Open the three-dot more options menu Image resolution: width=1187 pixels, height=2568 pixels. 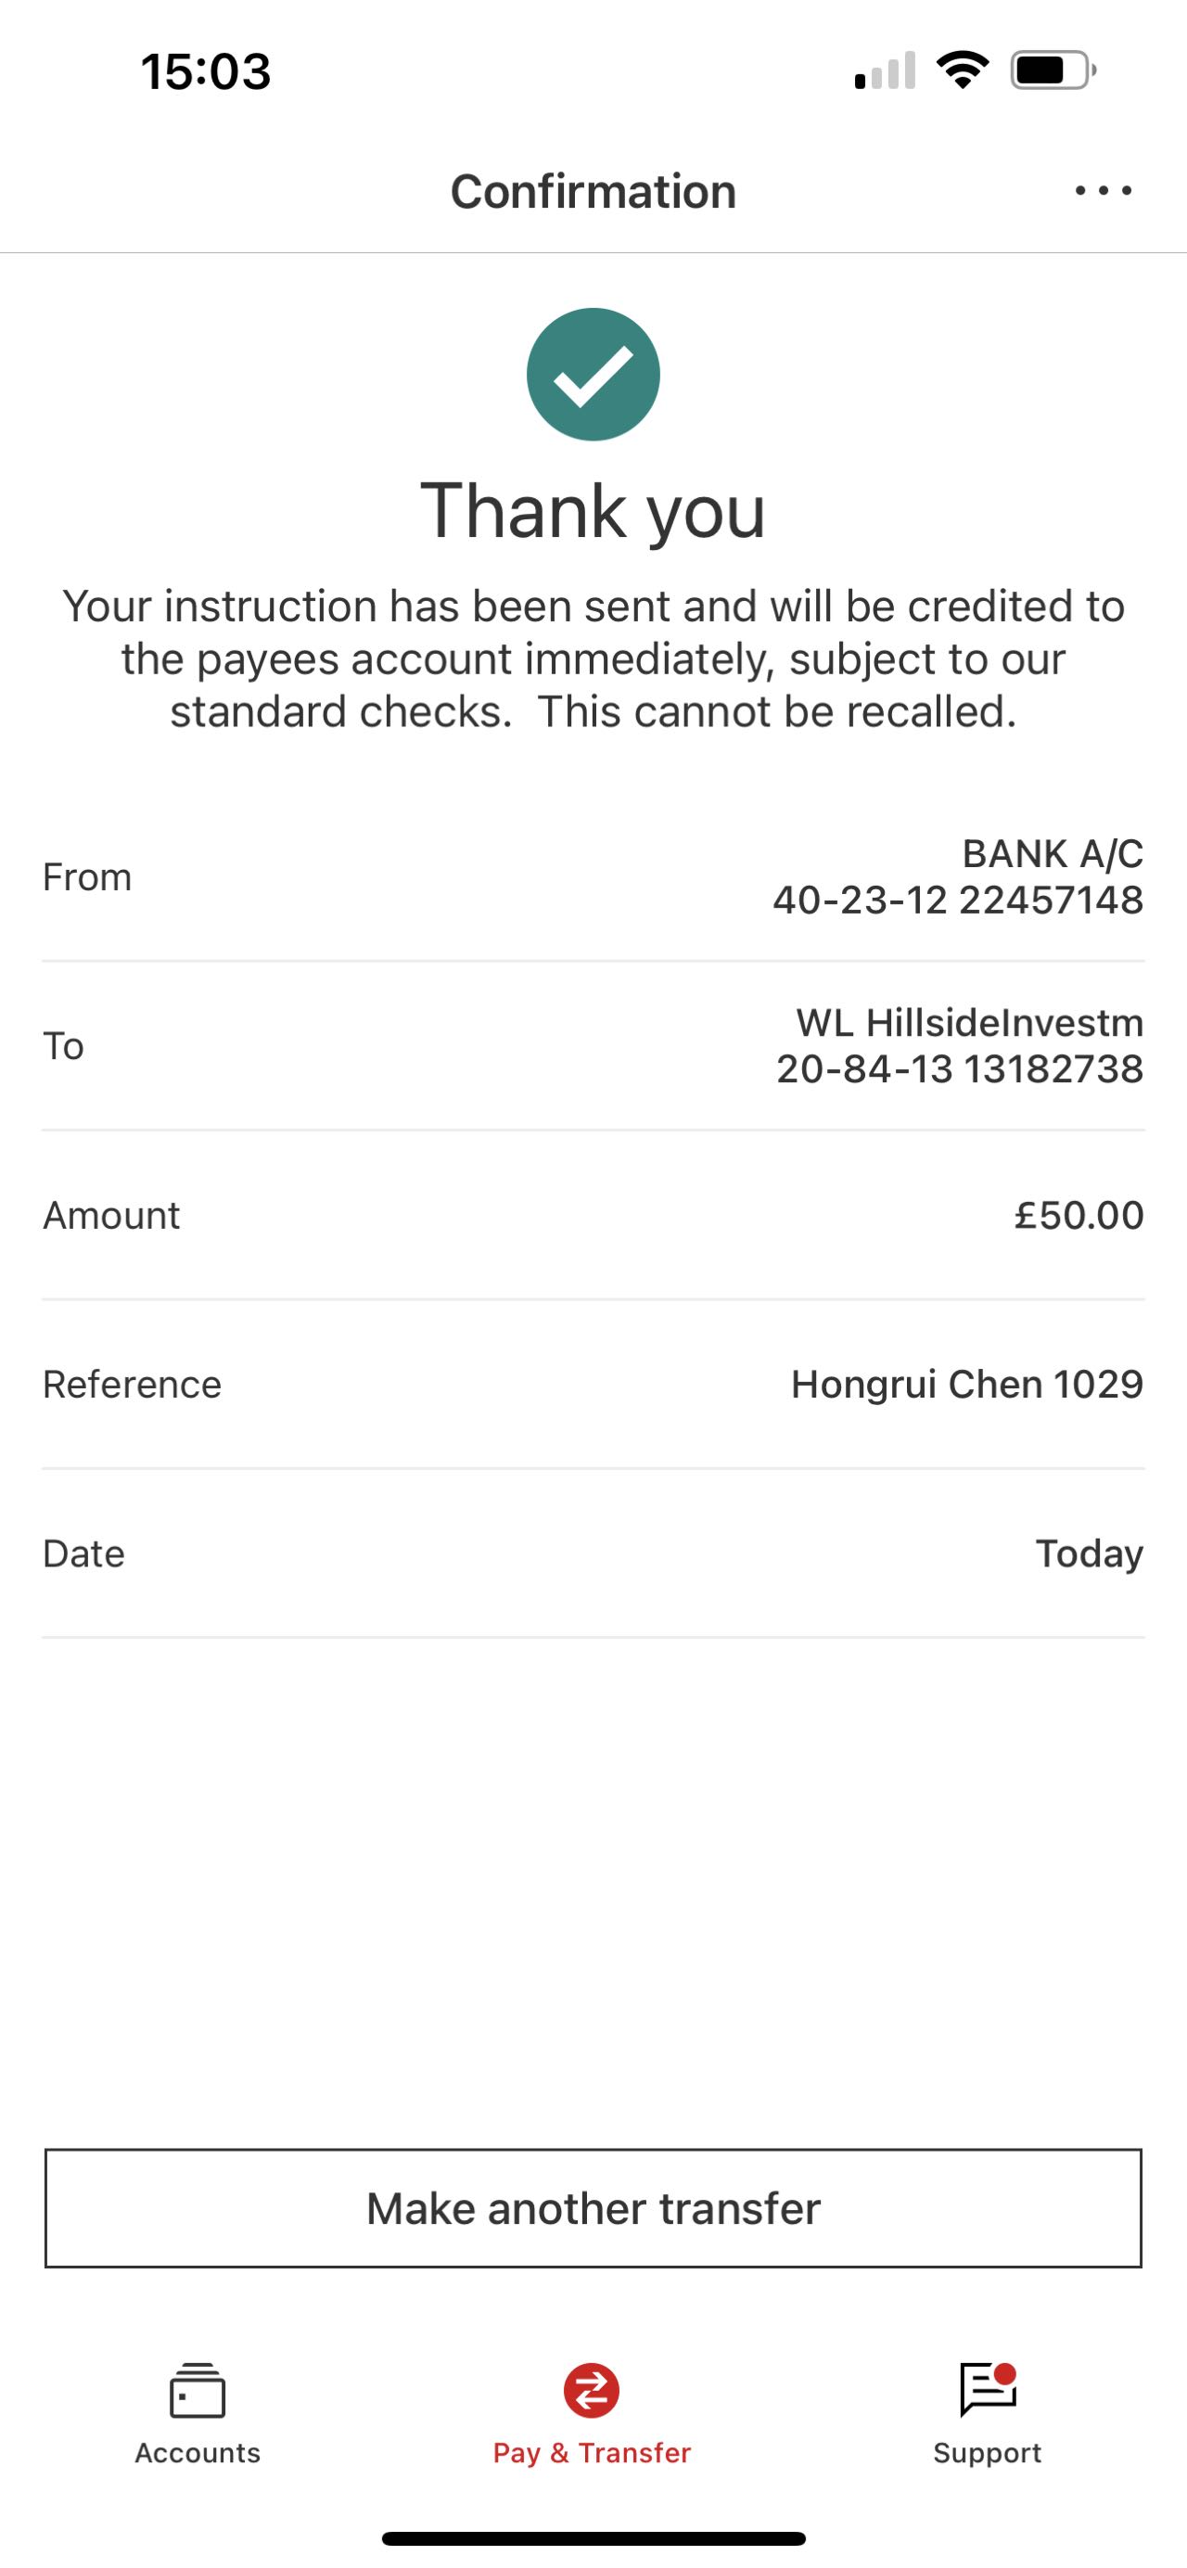coord(1104,190)
